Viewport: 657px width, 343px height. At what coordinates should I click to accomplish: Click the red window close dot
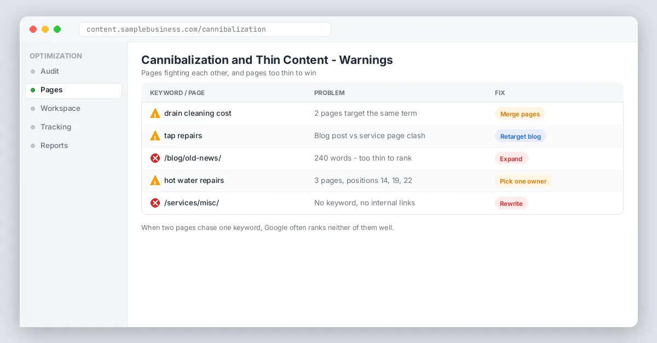[x=33, y=29]
